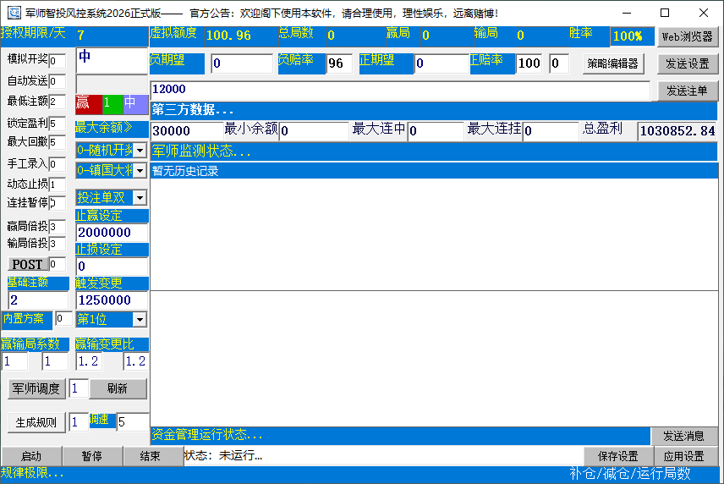
Task: Click the 暂停 button
Action: 92,456
